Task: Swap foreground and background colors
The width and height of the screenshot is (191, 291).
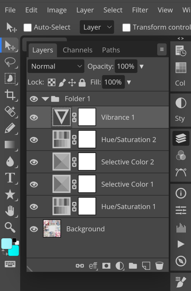Action: point(4,252)
